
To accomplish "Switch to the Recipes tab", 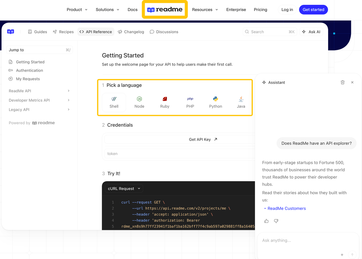I will pos(63,32).
